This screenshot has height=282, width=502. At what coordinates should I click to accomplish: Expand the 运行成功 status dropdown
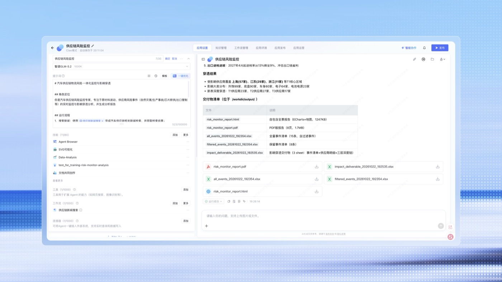(213, 202)
